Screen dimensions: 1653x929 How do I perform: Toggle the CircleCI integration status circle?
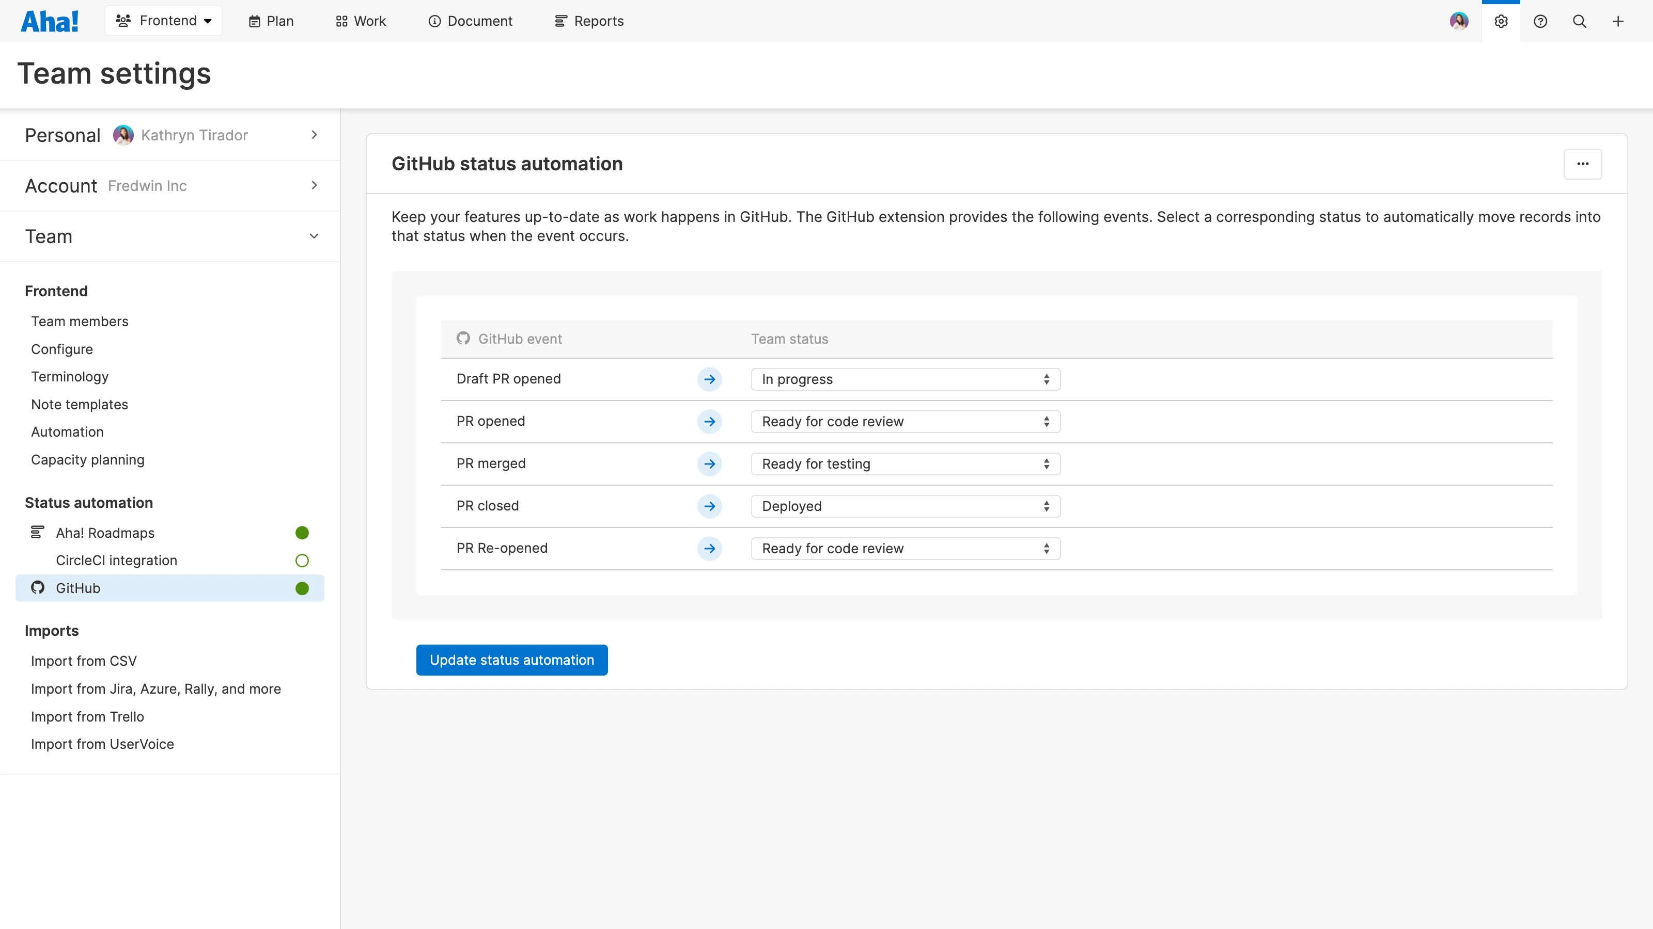click(302, 560)
